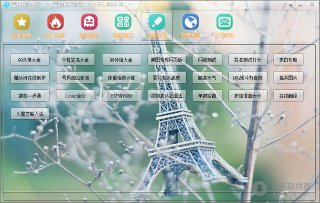Open 驾校一点通
This screenshot has width=320, height=203.
click(30, 96)
